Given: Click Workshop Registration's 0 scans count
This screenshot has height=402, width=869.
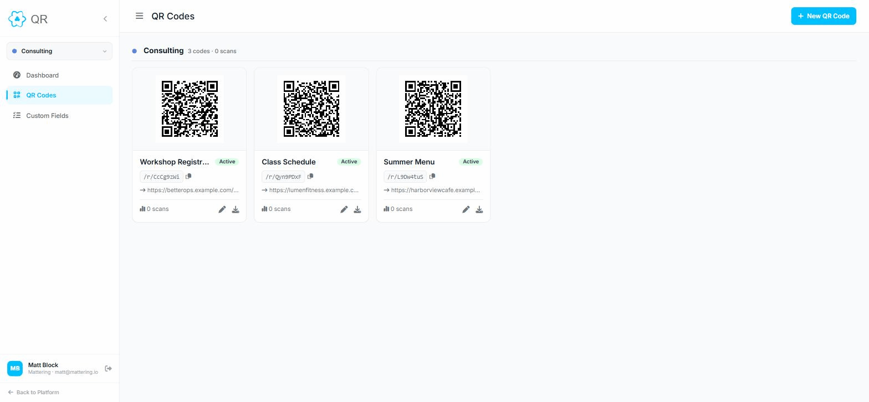Looking at the screenshot, I should [x=154, y=209].
